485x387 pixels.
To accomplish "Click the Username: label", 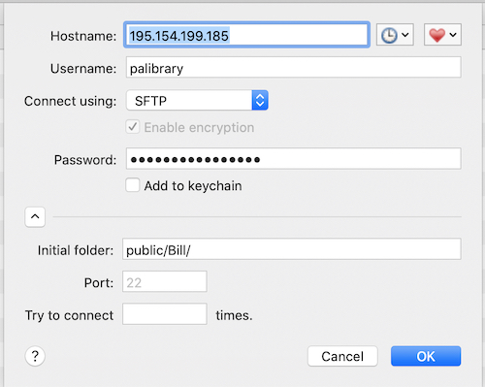I will click(x=83, y=69).
